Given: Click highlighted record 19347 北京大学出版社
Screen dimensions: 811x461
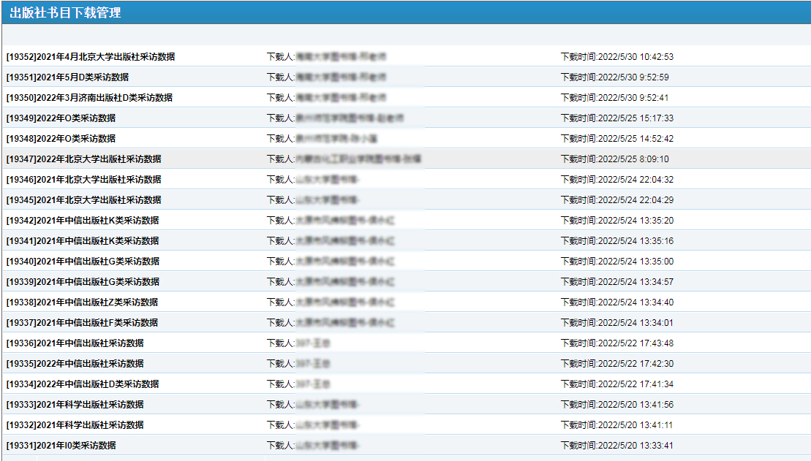Looking at the screenshot, I should click(x=84, y=159).
